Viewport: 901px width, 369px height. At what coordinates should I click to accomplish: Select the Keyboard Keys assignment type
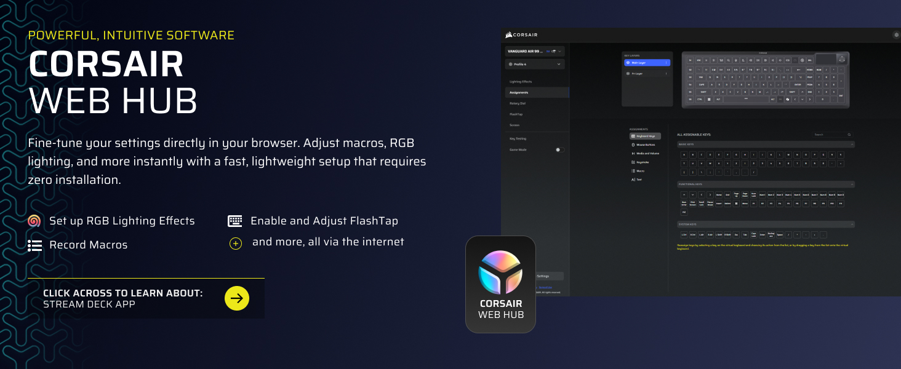pyautogui.click(x=646, y=136)
